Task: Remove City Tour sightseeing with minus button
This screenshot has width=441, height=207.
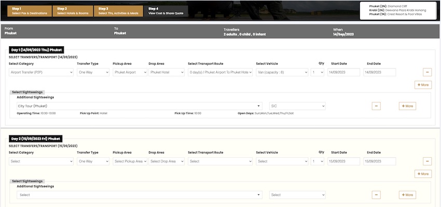Action: pos(376,106)
